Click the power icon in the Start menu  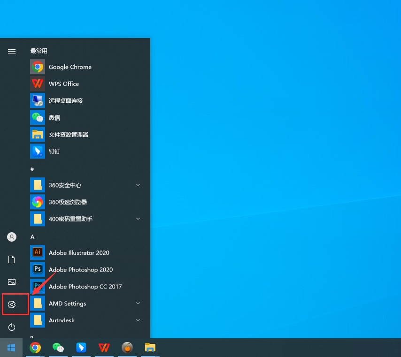pos(11,327)
